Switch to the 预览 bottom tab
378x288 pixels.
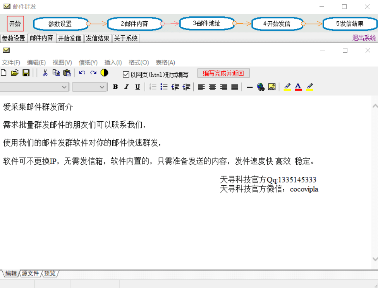[x=50, y=273]
